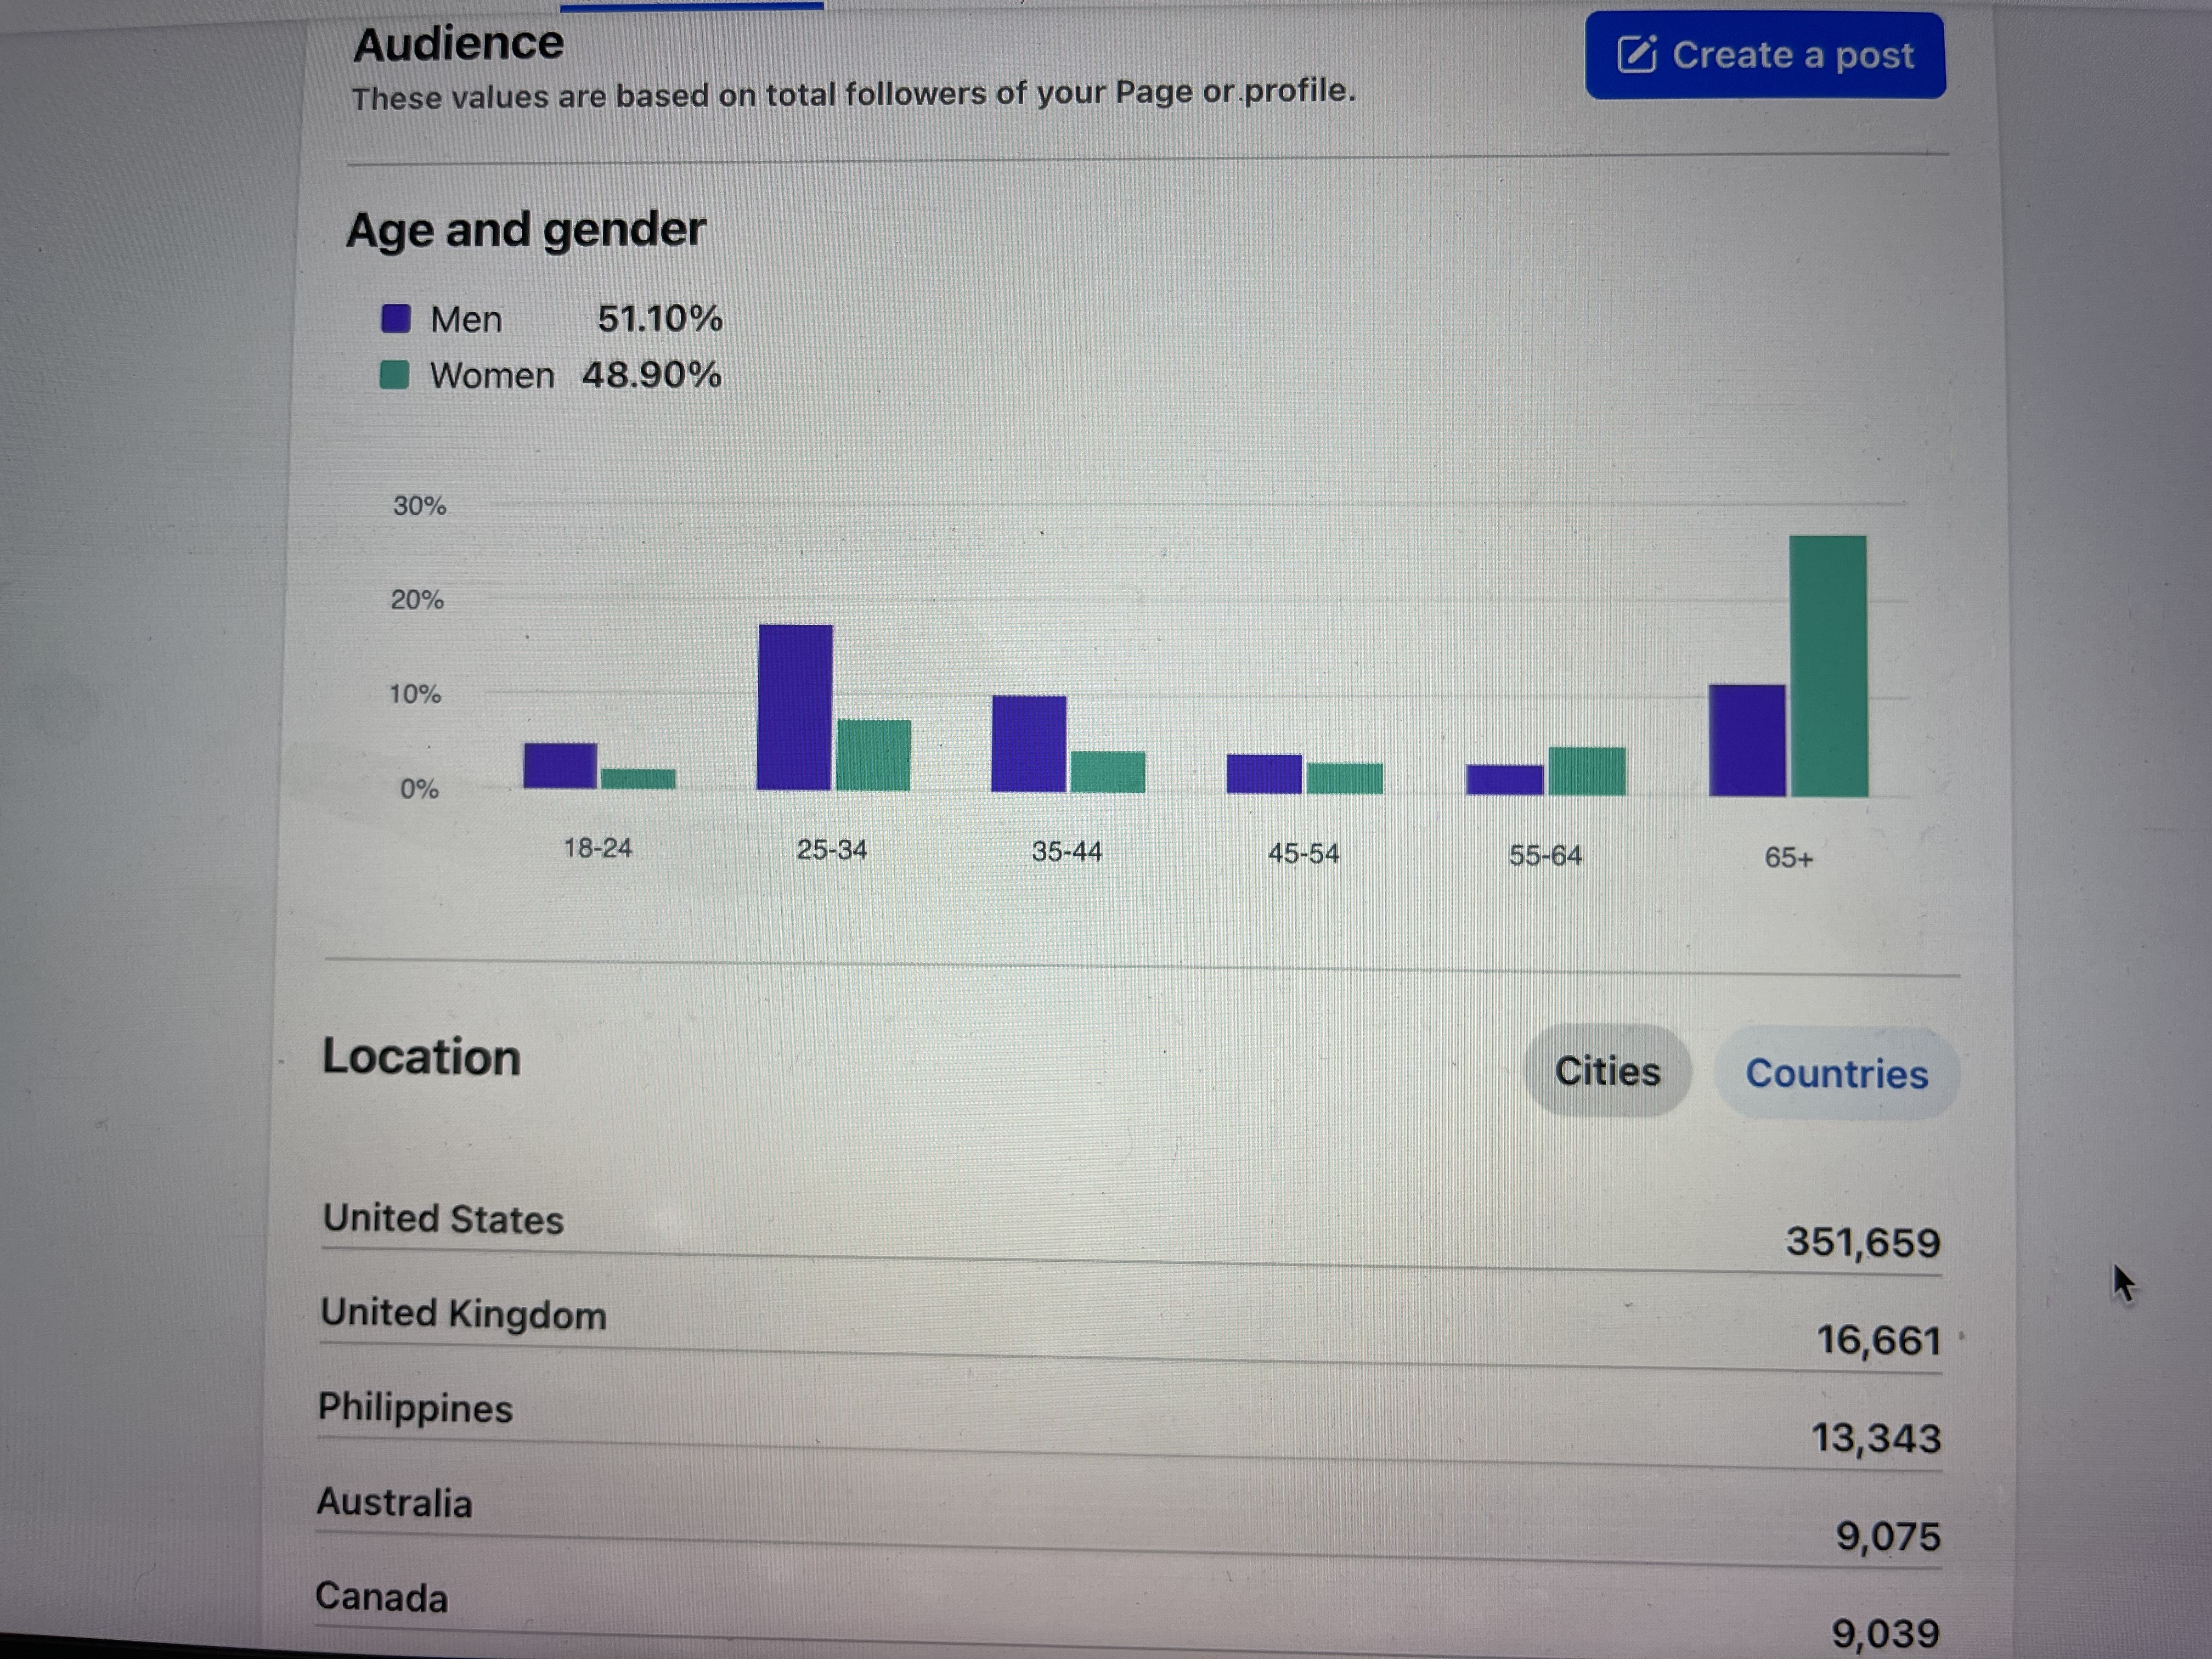Click the 30% y-axis label
This screenshot has height=1659, width=2212.
pyautogui.click(x=419, y=506)
